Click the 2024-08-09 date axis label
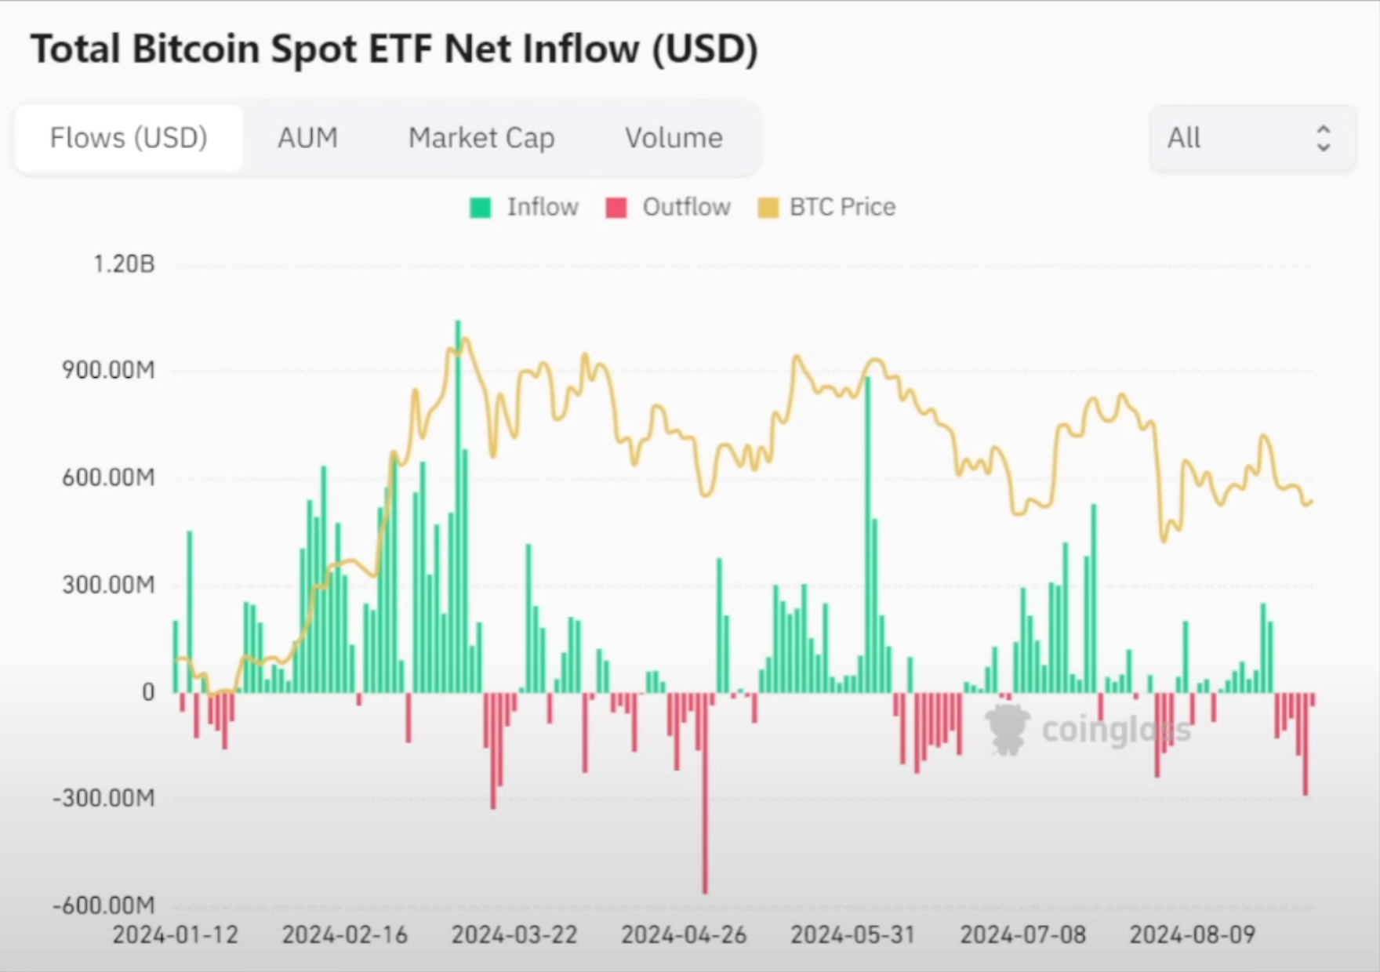This screenshot has width=1380, height=972. click(x=1193, y=935)
